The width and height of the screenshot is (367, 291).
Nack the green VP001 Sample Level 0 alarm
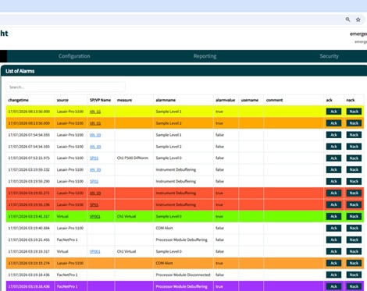[354, 216]
